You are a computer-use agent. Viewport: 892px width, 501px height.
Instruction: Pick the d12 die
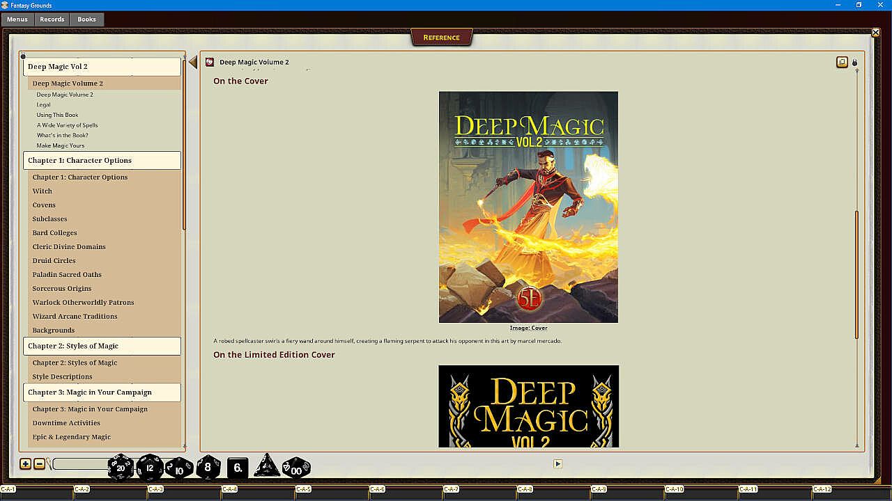pos(150,468)
